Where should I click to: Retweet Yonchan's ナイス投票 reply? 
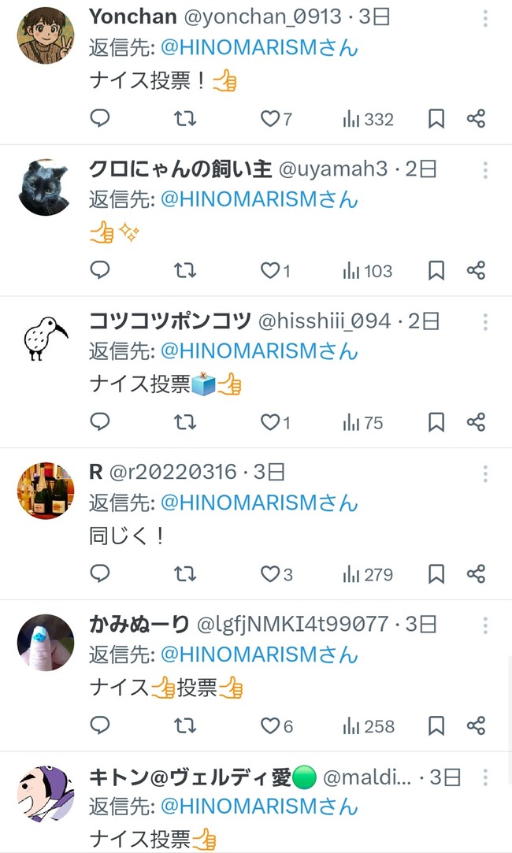[x=185, y=118]
